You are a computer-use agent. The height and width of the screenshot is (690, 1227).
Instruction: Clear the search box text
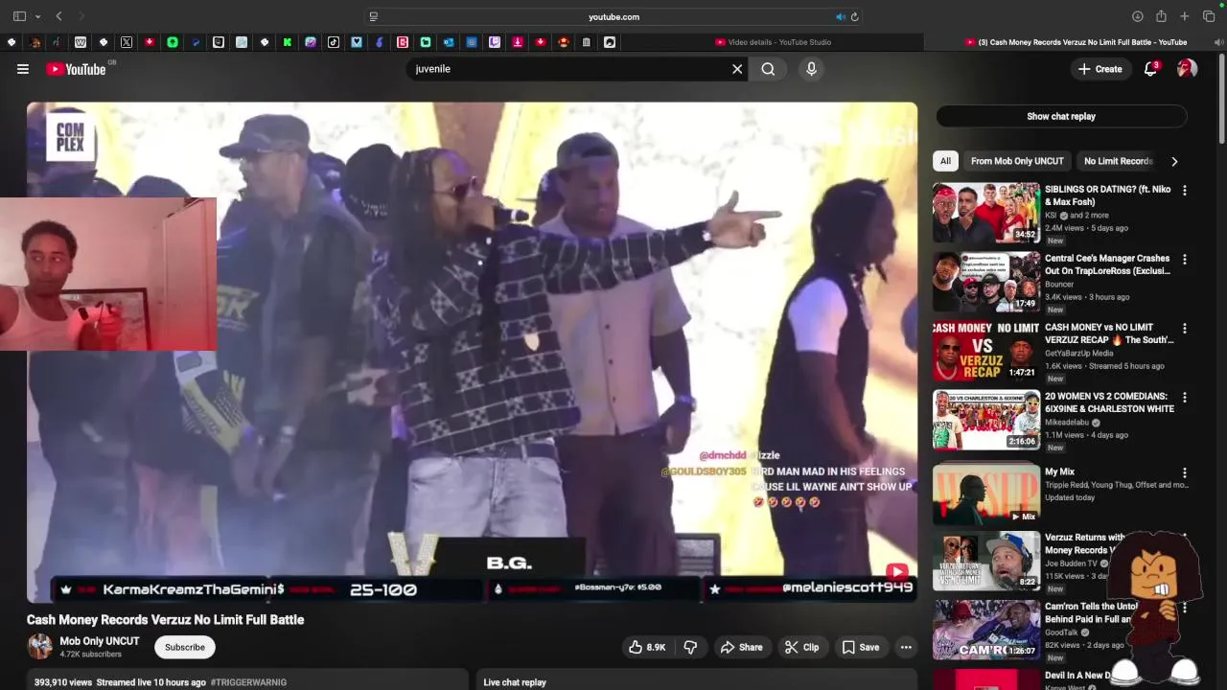[737, 69]
